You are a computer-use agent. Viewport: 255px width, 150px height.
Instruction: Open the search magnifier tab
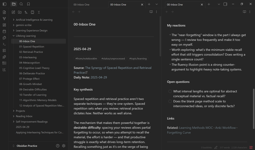click(x=21, y=4)
